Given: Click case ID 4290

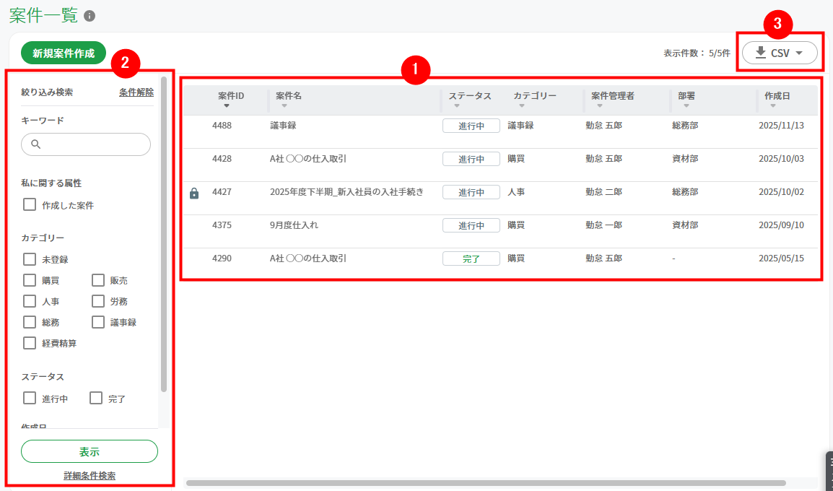Looking at the screenshot, I should pos(222,258).
